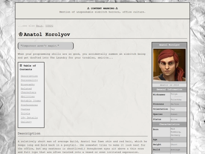Click the Short height value

174,144
